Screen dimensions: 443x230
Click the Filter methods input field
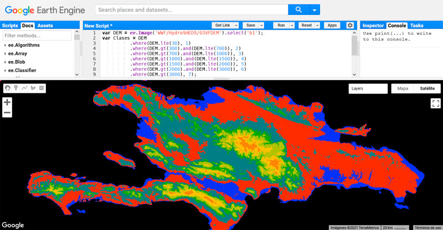(37, 35)
